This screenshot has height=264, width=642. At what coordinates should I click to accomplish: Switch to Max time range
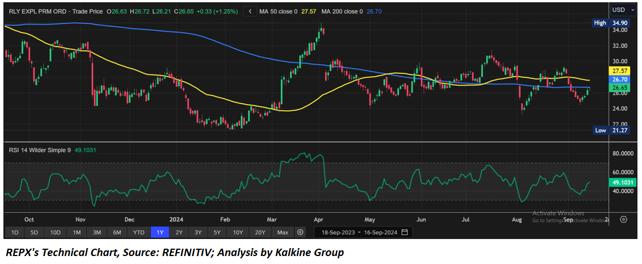283,233
